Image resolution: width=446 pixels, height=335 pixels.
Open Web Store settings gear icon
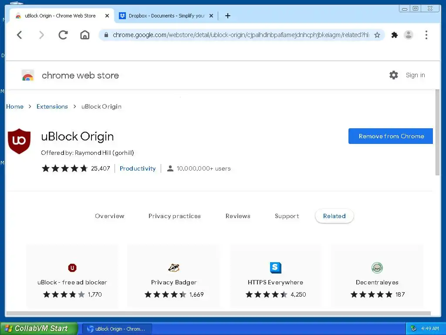(x=394, y=75)
